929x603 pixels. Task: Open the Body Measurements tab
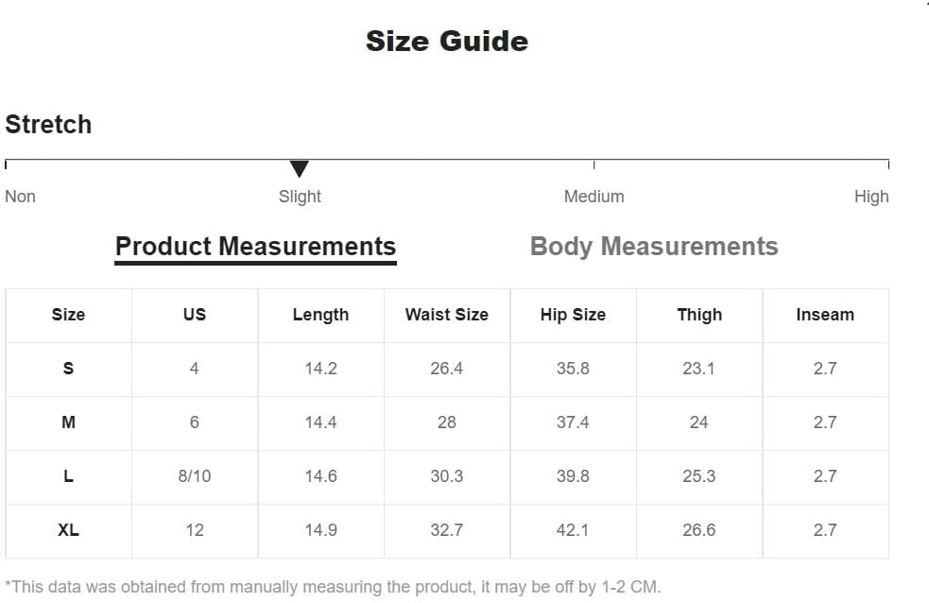[x=654, y=247]
